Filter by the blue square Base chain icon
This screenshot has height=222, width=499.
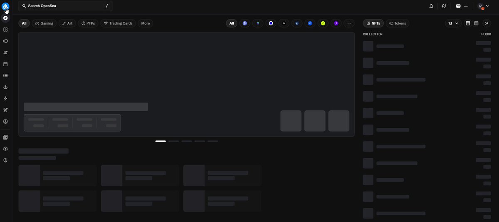[x=271, y=23]
